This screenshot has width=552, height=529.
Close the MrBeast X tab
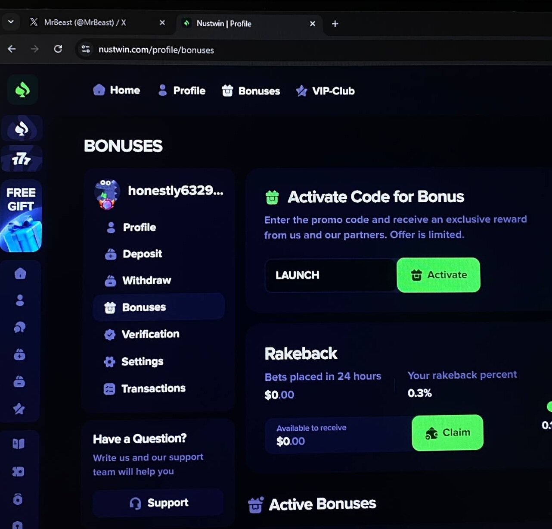(162, 22)
